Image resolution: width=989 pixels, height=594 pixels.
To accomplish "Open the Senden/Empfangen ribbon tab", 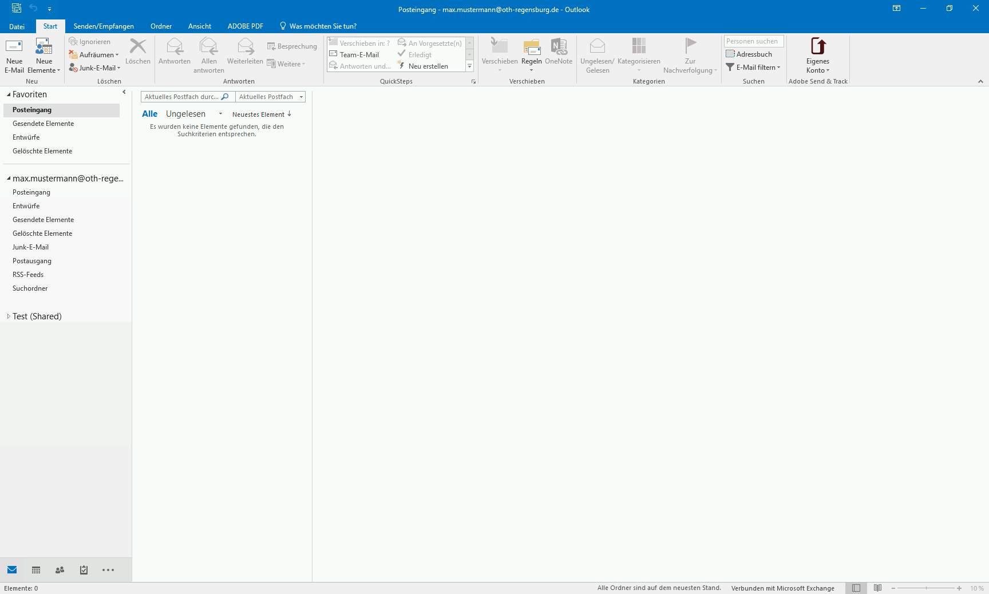I will pyautogui.click(x=104, y=26).
